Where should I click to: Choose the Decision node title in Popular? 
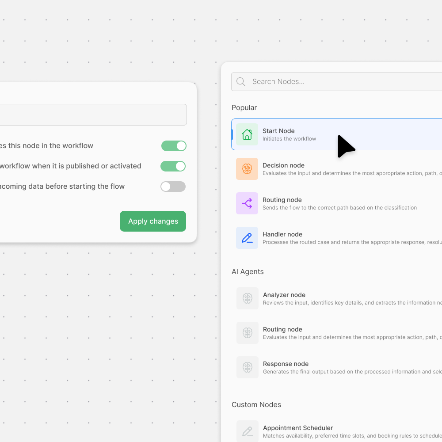[283, 165]
